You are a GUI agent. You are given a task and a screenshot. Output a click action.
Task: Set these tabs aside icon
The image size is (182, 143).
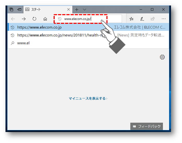[x=19, y=9]
